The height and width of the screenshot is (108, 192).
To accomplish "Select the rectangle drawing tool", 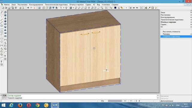I will 1,39.
